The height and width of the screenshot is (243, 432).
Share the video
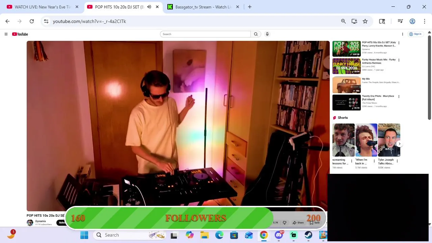pos(298,223)
